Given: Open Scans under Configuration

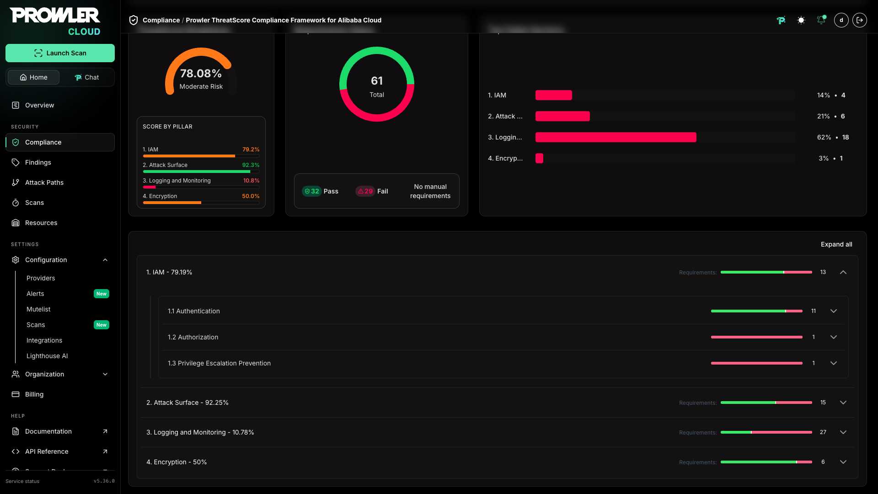Looking at the screenshot, I should (36, 325).
